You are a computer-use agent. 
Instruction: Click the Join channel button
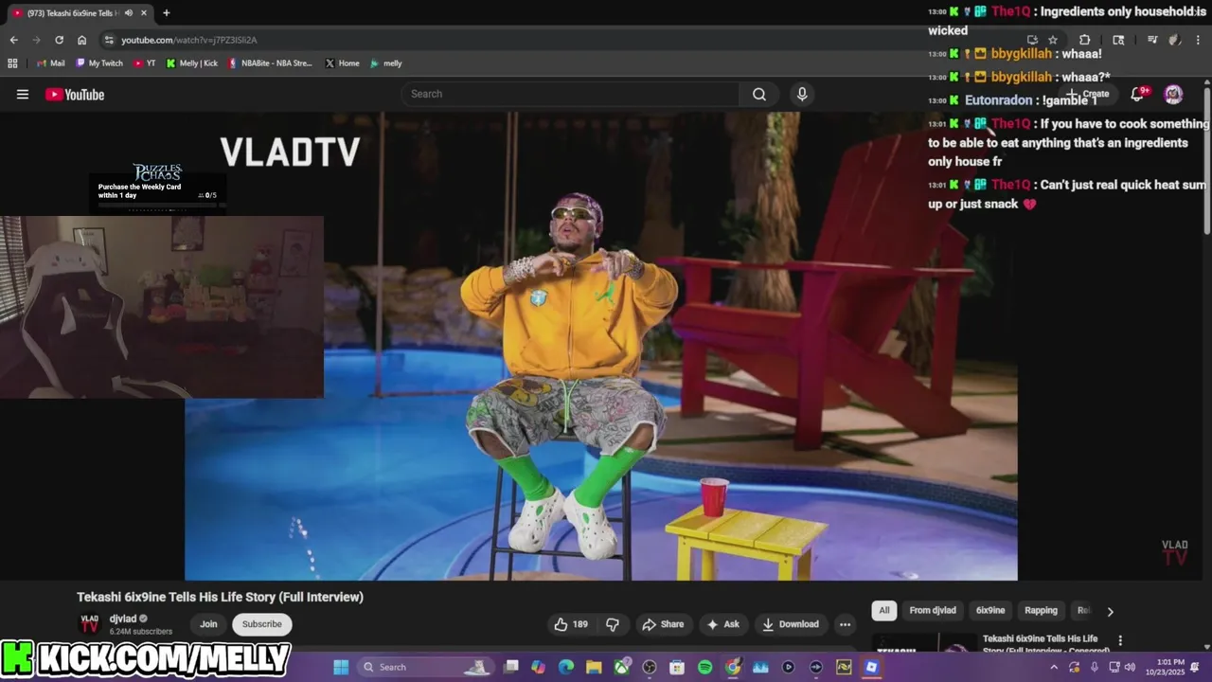(x=208, y=624)
